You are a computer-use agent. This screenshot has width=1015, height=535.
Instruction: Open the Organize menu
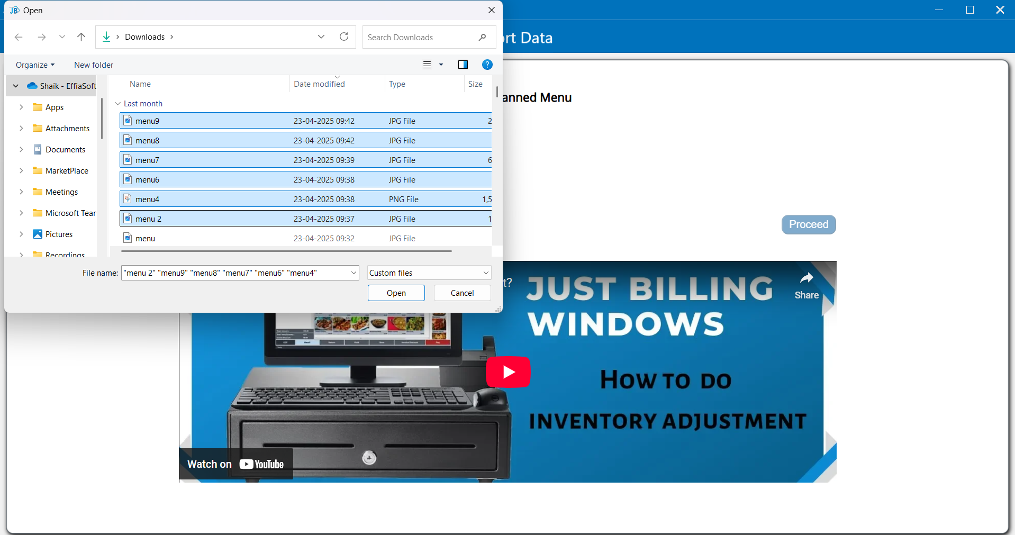[x=35, y=65]
